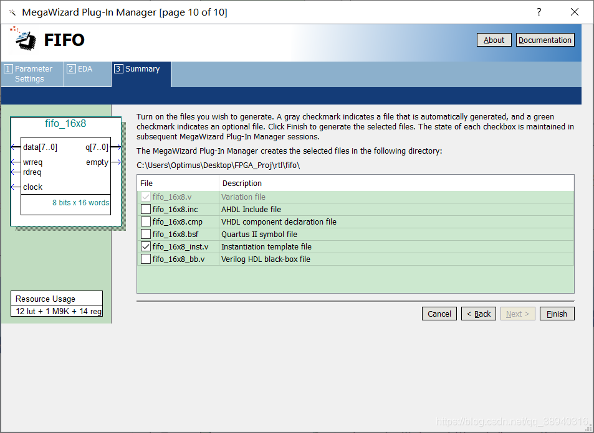Click the rdreq port label
This screenshot has height=433, width=594.
tap(32, 172)
